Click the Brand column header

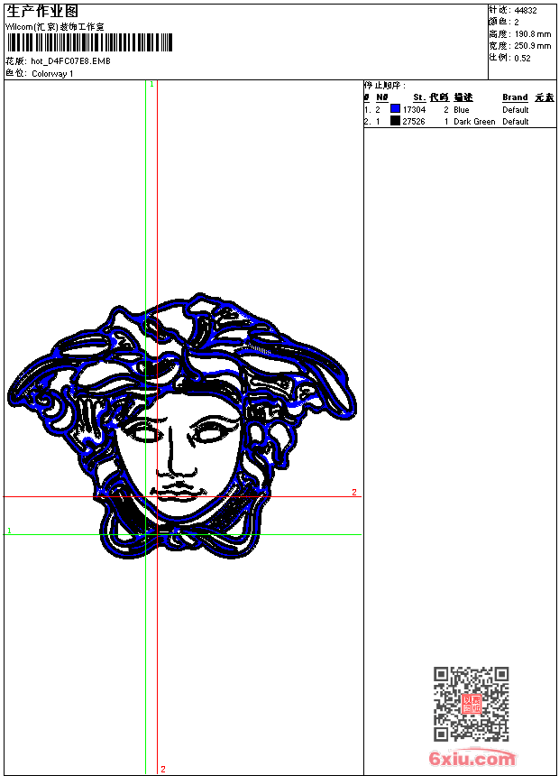[x=515, y=97]
